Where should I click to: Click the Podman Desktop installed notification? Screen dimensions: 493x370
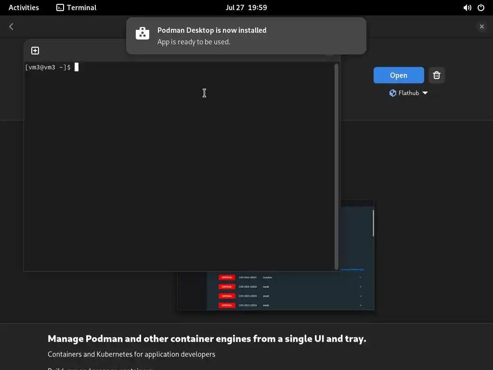[246, 36]
